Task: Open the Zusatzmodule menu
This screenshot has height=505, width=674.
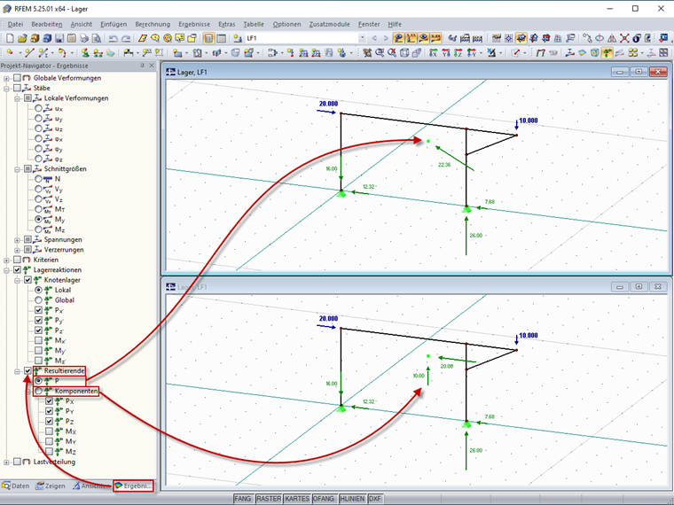Action: coord(329,24)
